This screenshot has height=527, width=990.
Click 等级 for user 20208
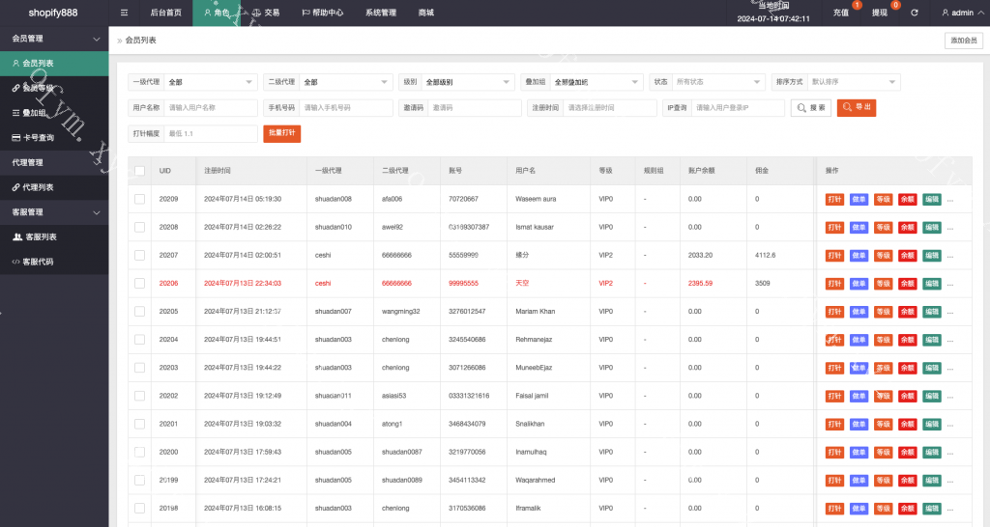(883, 228)
